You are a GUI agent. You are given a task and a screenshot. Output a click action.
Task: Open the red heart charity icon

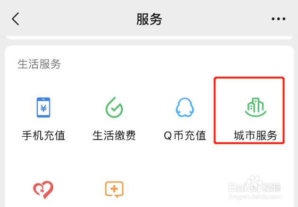click(43, 190)
